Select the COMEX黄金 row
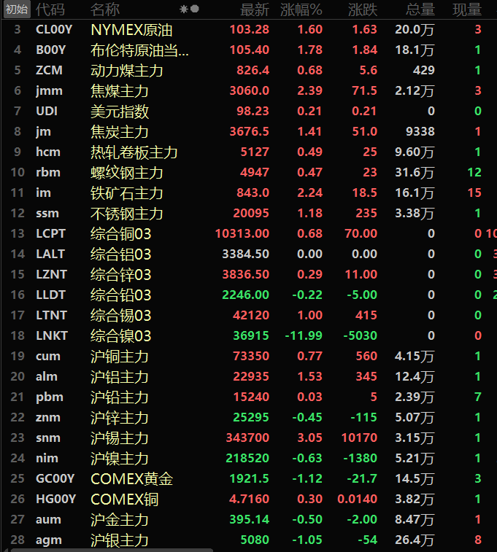497x552 pixels. (x=131, y=479)
